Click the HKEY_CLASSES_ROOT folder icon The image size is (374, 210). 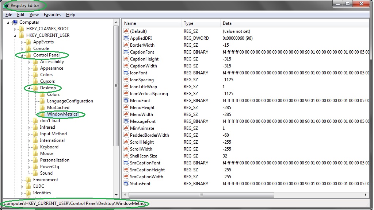(x=22, y=29)
